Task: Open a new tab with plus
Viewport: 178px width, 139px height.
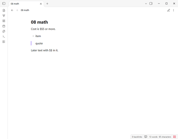Action: (47, 4)
